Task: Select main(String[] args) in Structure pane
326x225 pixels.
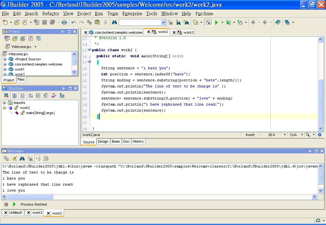Action: (x=40, y=113)
